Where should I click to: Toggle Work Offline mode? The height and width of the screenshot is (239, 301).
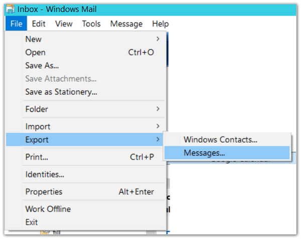pyautogui.click(x=86, y=209)
